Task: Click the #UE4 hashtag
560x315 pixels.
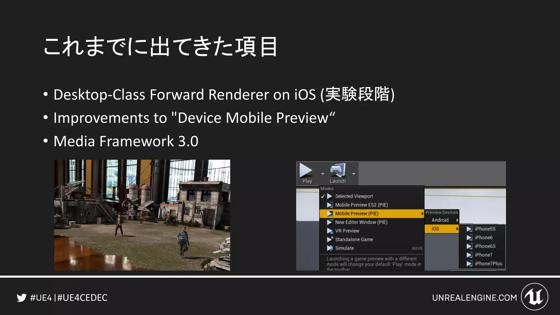Action: click(x=41, y=298)
